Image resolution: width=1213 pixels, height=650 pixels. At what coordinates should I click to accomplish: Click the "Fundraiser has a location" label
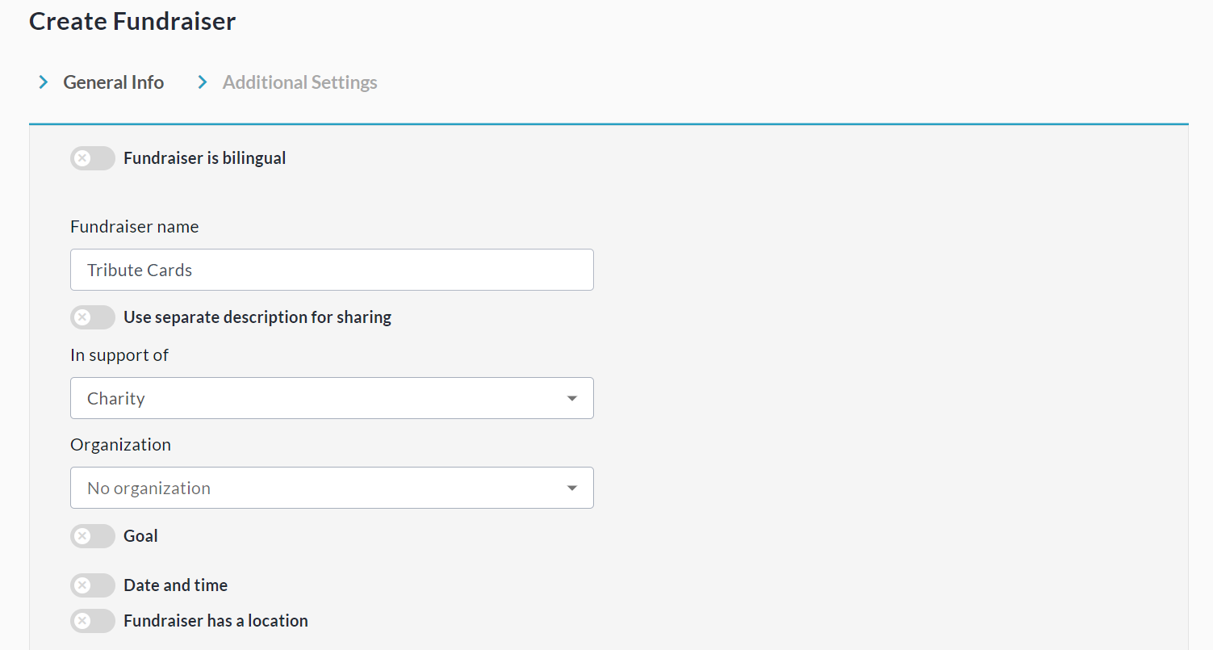(x=215, y=621)
